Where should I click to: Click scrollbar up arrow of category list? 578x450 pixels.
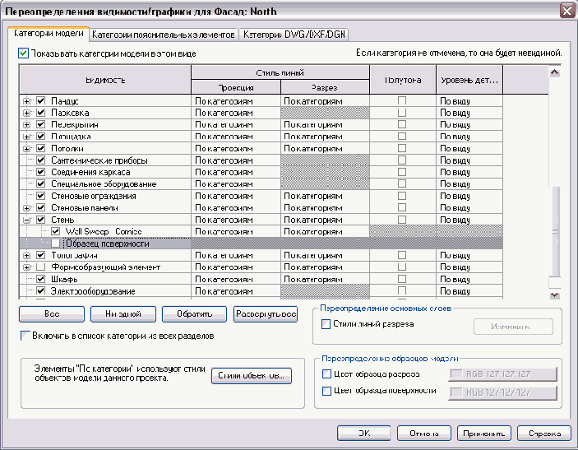[x=555, y=72]
